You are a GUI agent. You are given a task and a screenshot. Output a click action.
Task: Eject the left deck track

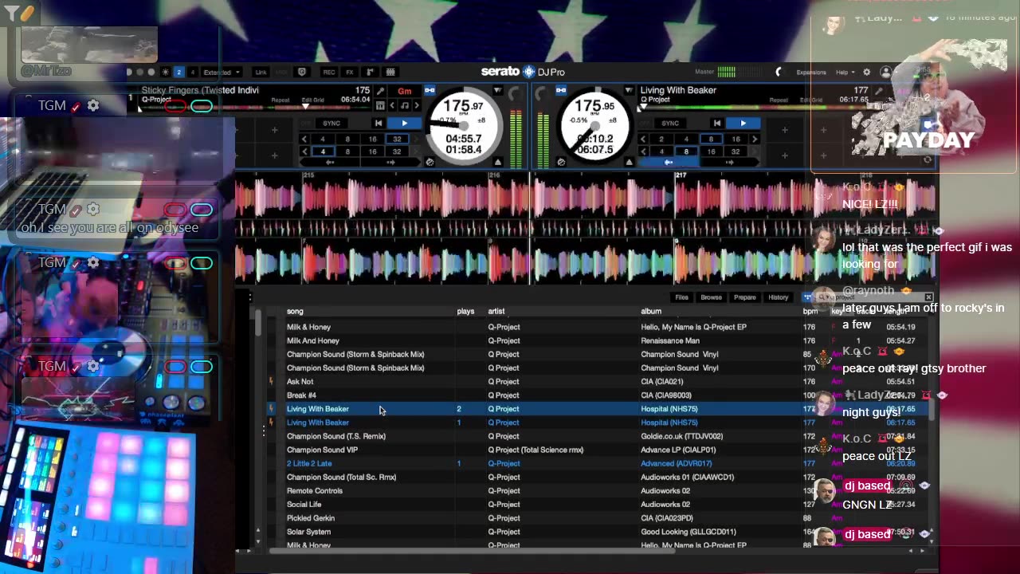click(498, 163)
